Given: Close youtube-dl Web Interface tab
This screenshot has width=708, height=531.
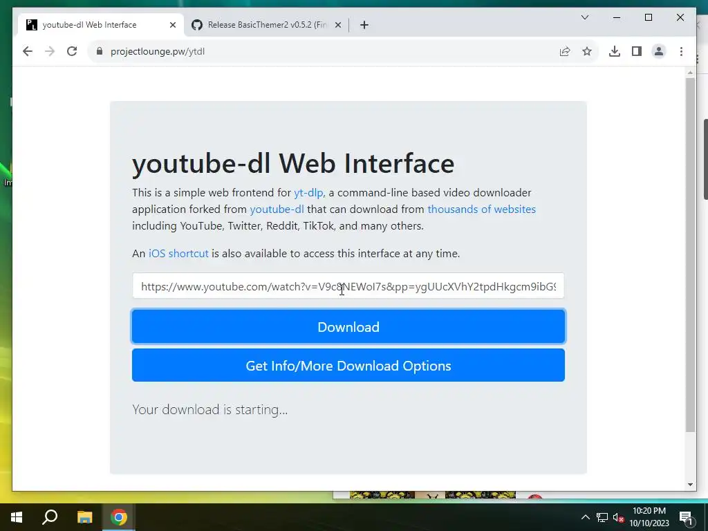Looking at the screenshot, I should click(x=172, y=25).
